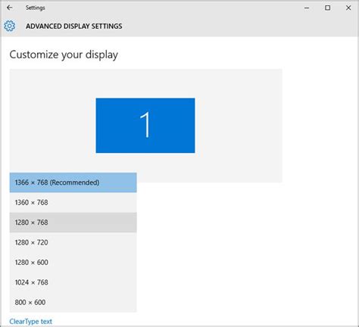Choose the 1280 × 600 resolution entry

tap(73, 262)
